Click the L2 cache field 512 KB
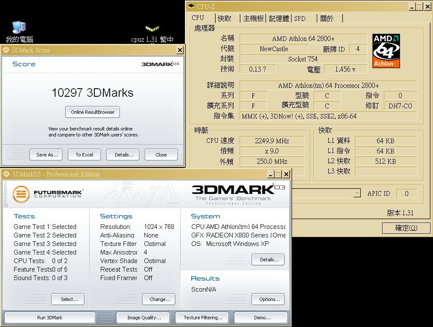Image resolution: width=433 pixels, height=327 pixels. click(x=386, y=161)
